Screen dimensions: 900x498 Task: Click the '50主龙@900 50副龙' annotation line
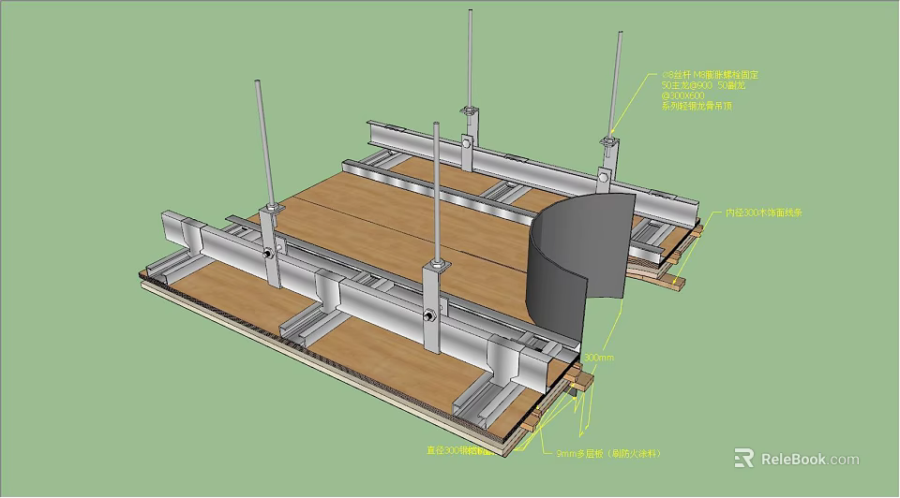pyautogui.click(x=703, y=85)
